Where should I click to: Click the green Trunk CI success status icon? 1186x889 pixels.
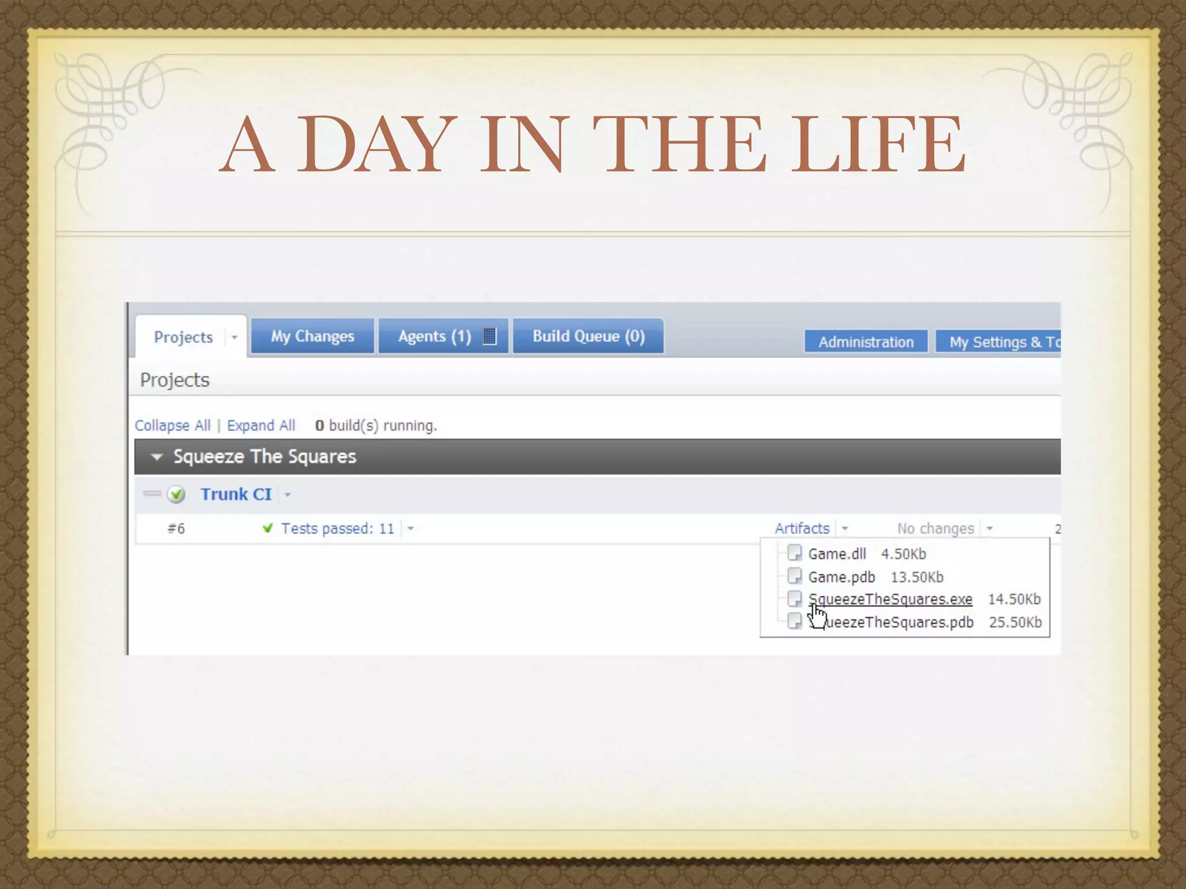tap(176, 494)
